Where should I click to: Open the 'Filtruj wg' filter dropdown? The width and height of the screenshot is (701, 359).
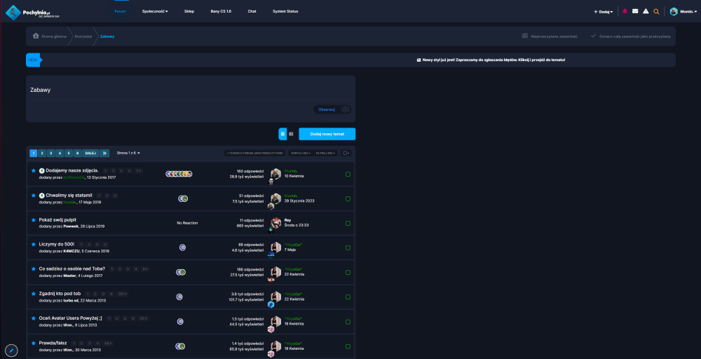[325, 152]
